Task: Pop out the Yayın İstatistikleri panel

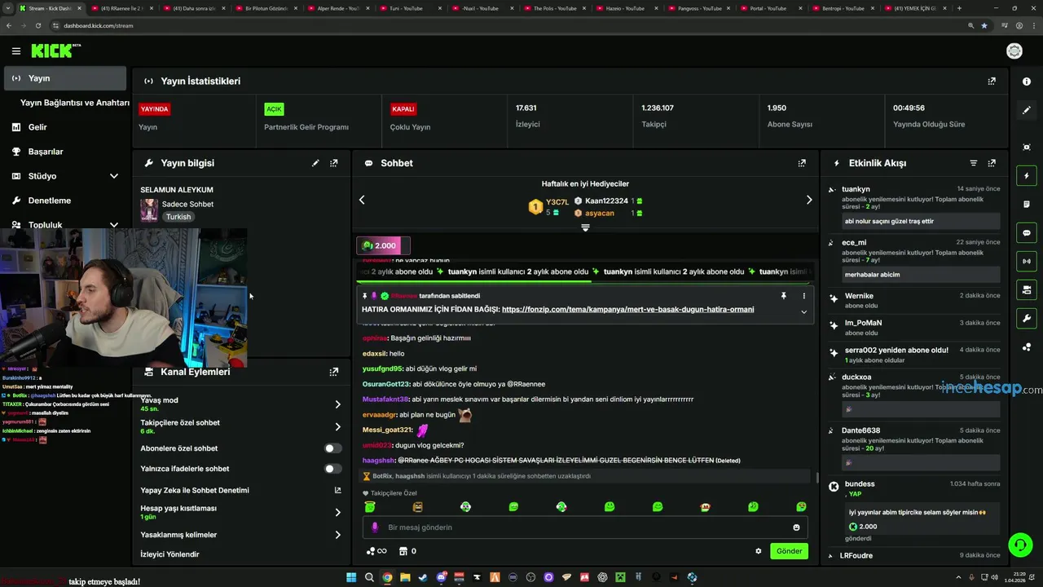Action: click(992, 81)
